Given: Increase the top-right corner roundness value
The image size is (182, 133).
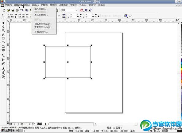Looking at the screenshot, I should 96,14.
